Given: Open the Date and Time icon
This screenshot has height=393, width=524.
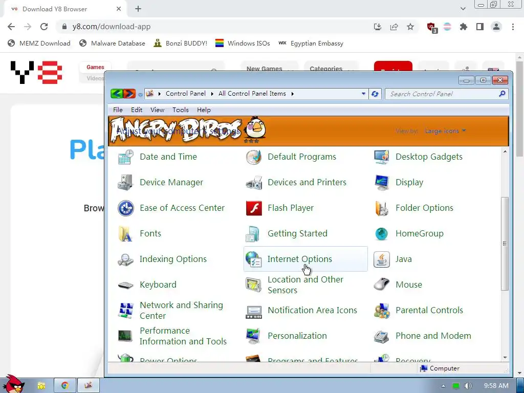Looking at the screenshot, I should coord(126,157).
